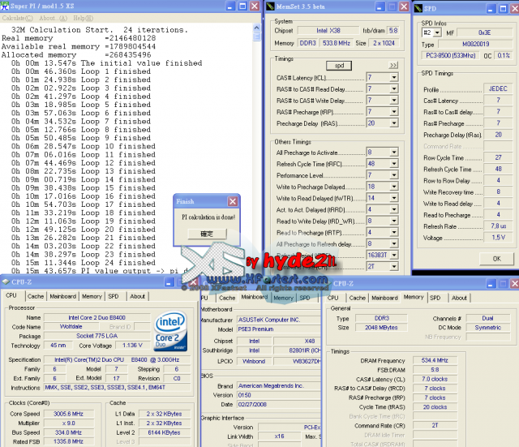This screenshot has height=447, width=519.
Task: Open the 2T command rate dropdown
Action: 394,266
